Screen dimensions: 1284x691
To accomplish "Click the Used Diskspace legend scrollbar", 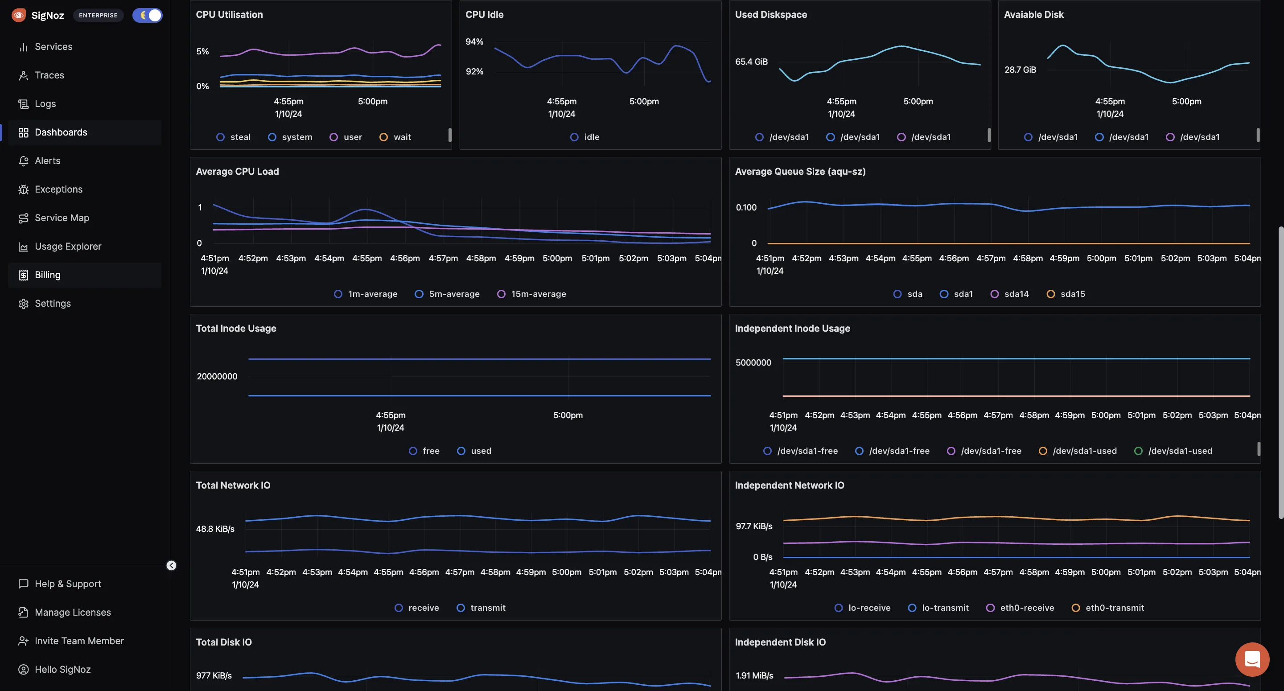I will (989, 135).
